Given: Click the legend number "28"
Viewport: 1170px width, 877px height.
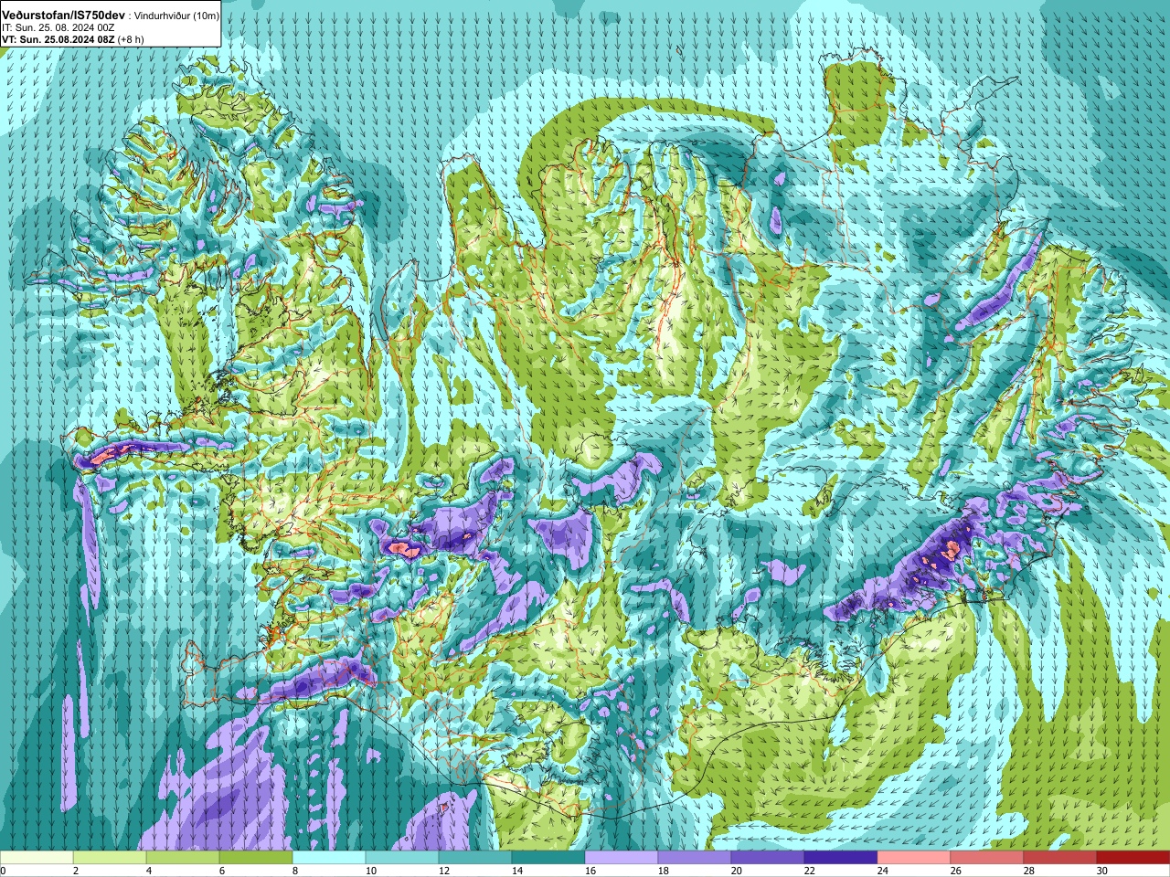Looking at the screenshot, I should pos(1028,871).
